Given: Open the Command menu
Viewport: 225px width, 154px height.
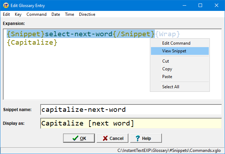Looking at the screenshot, I should tap(36, 14).
